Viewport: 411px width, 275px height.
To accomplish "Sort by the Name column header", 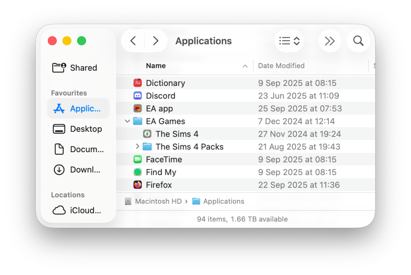I will (156, 66).
